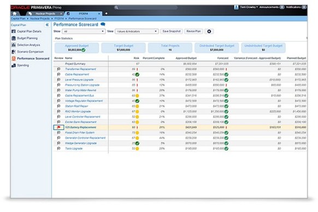Screen dimensions: 318x212
Task: Click the Revise Plan button
Action: point(193,32)
